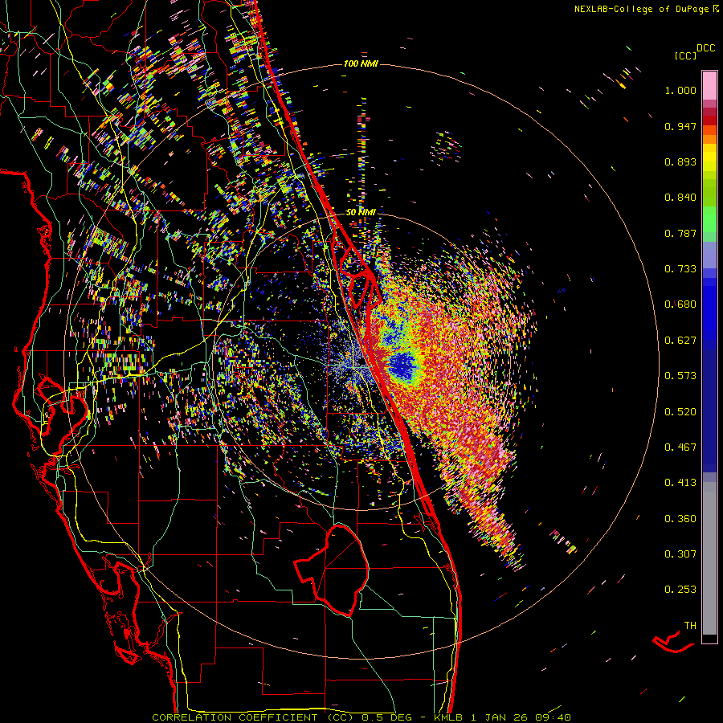Click the KMLB radar site identifier
This screenshot has height=723, width=723.
point(447,717)
